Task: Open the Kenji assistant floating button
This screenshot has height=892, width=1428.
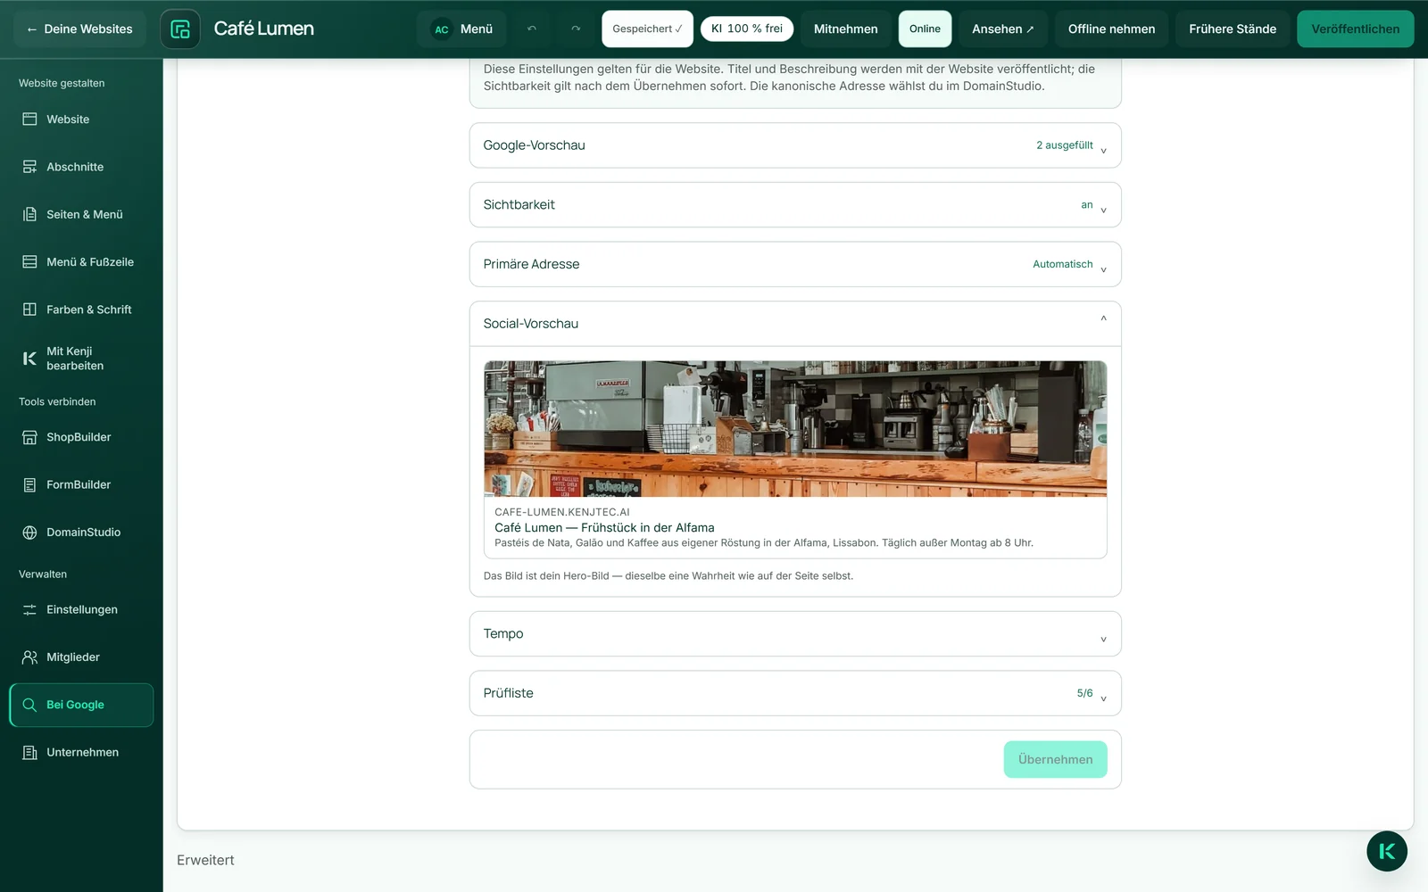Action: [1386, 851]
